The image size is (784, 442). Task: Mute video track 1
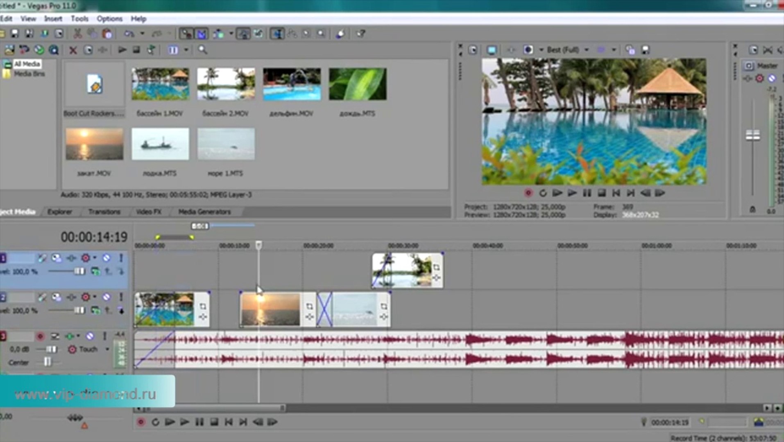coord(106,258)
